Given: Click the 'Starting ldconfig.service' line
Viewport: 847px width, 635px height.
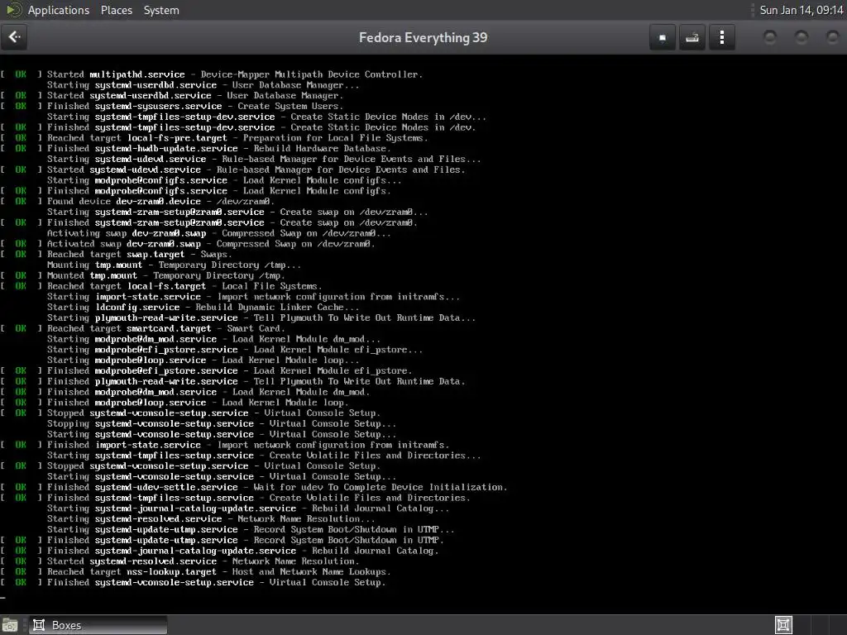Looking at the screenshot, I should pos(203,308).
